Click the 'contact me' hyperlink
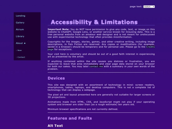Image resolution: width=172 pixels, height=129 pixels. [x=96, y=67]
